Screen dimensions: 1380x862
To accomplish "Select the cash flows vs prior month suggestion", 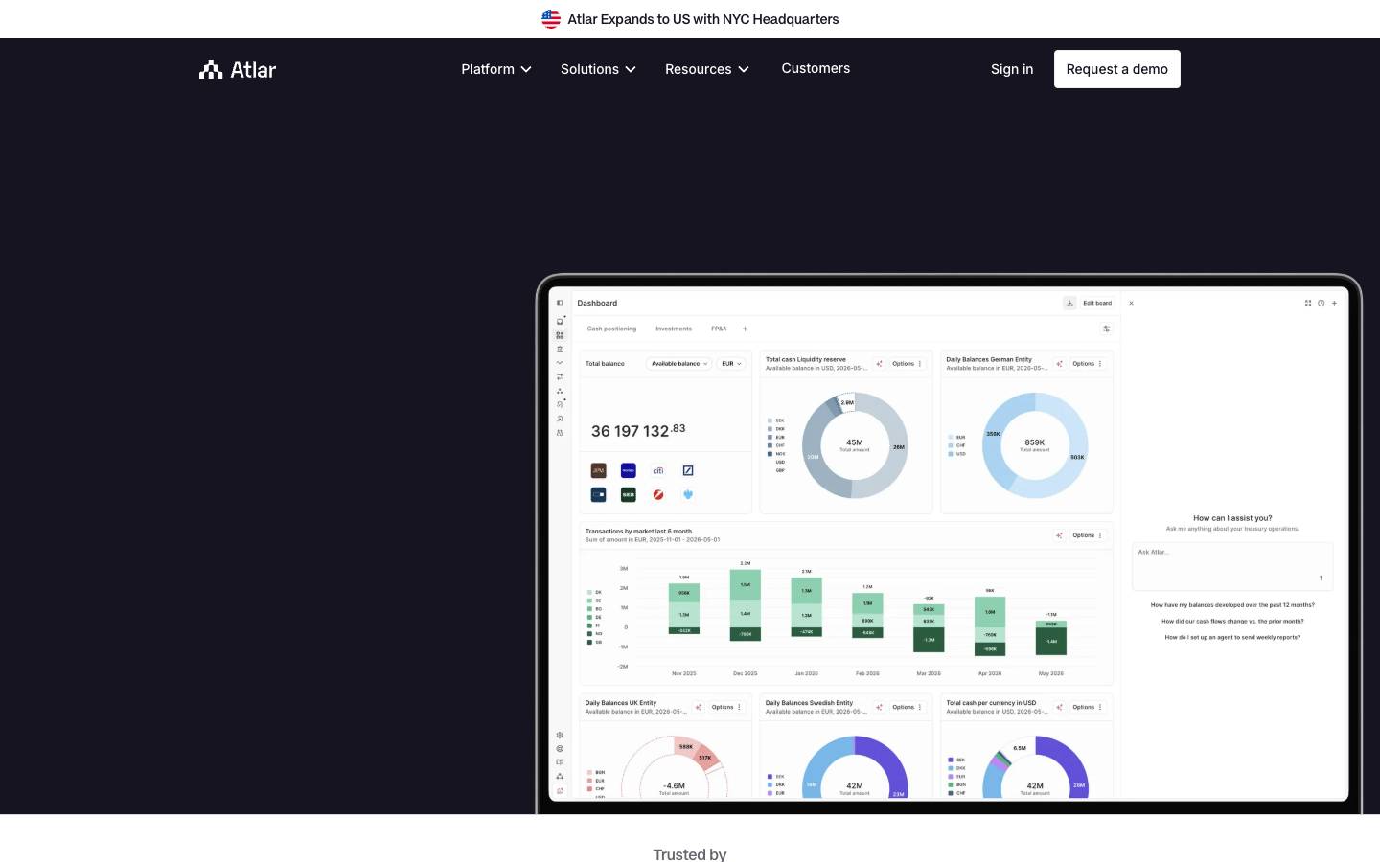I will [1232, 621].
